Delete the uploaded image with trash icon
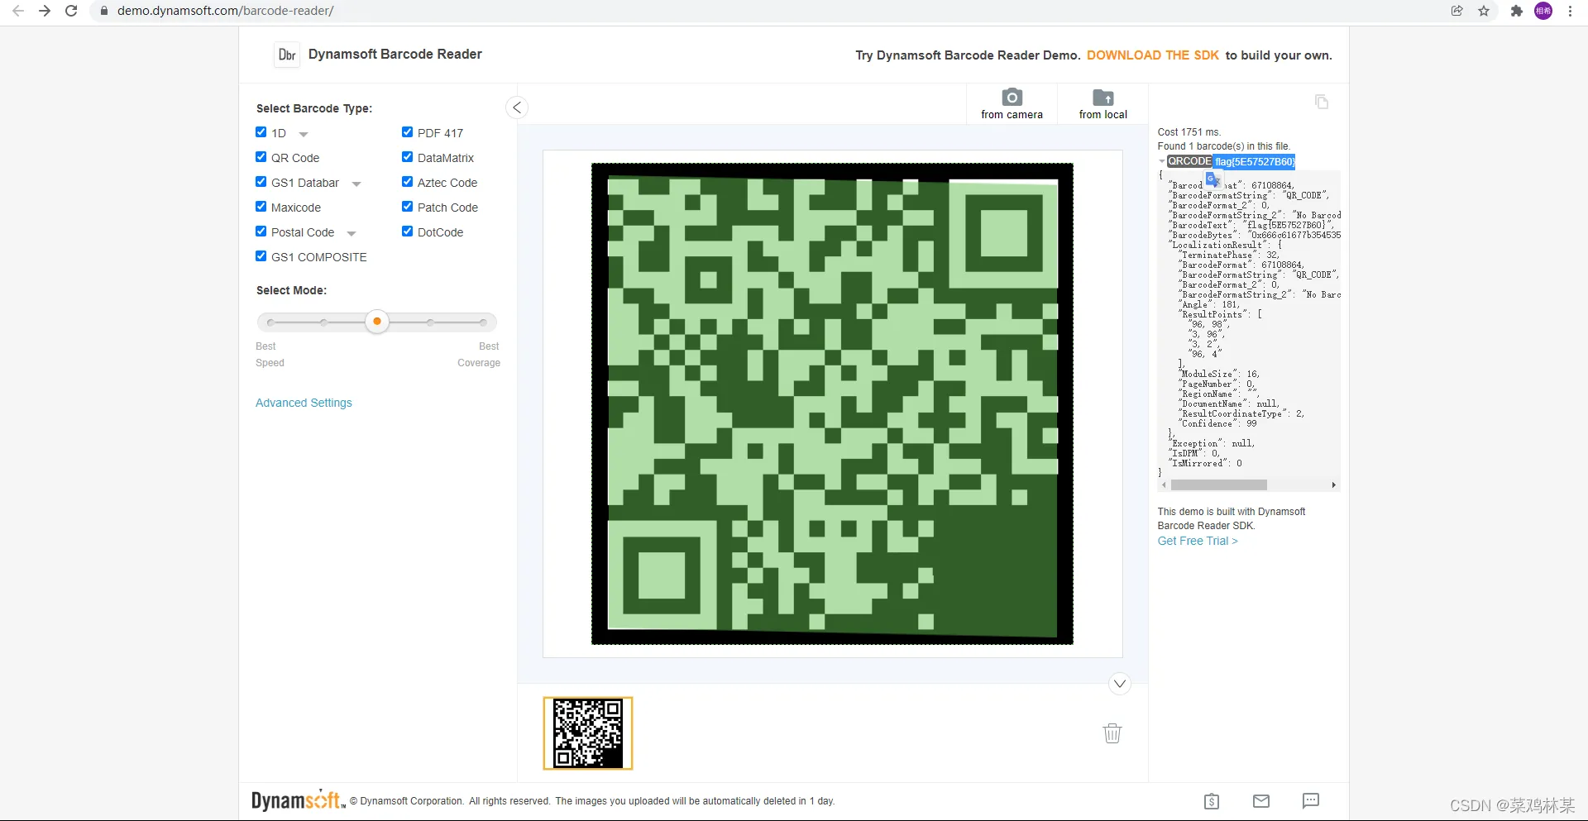1588x821 pixels. tap(1112, 733)
